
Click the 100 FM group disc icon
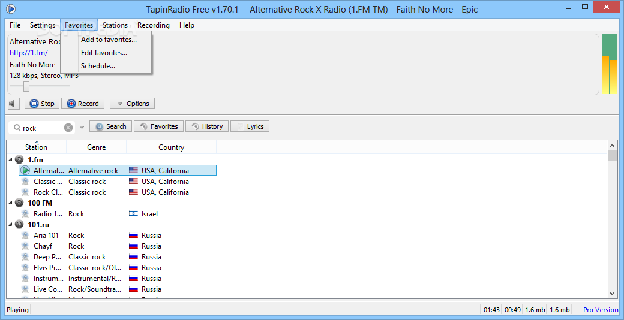point(19,203)
